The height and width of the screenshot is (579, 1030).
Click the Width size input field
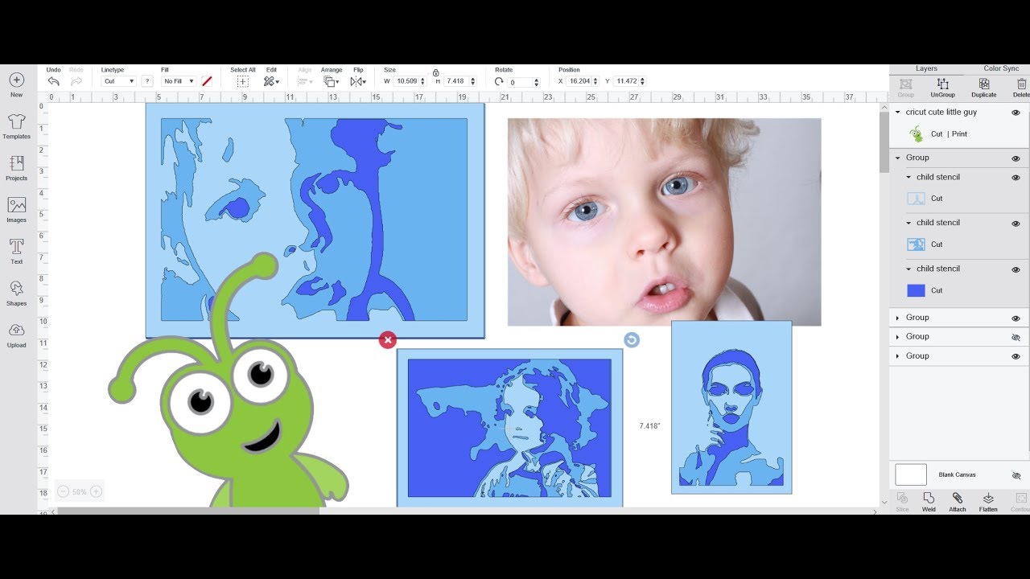(x=407, y=81)
